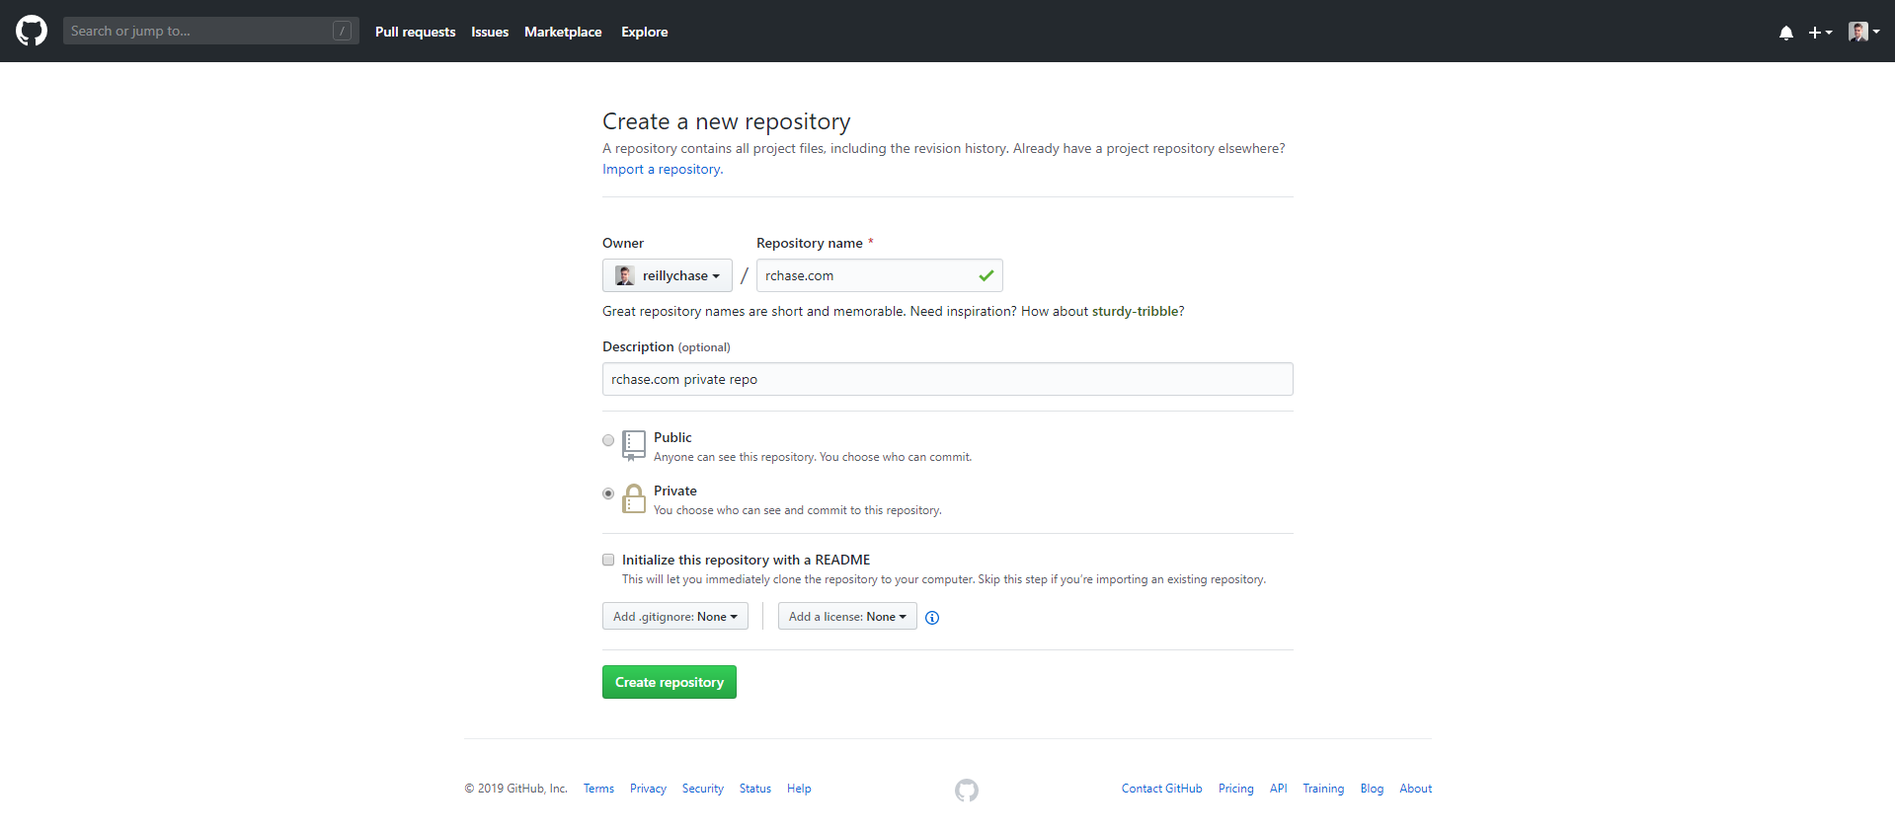Open the Status footer link
Viewport: 1895px width, 830px height.
pos(755,789)
